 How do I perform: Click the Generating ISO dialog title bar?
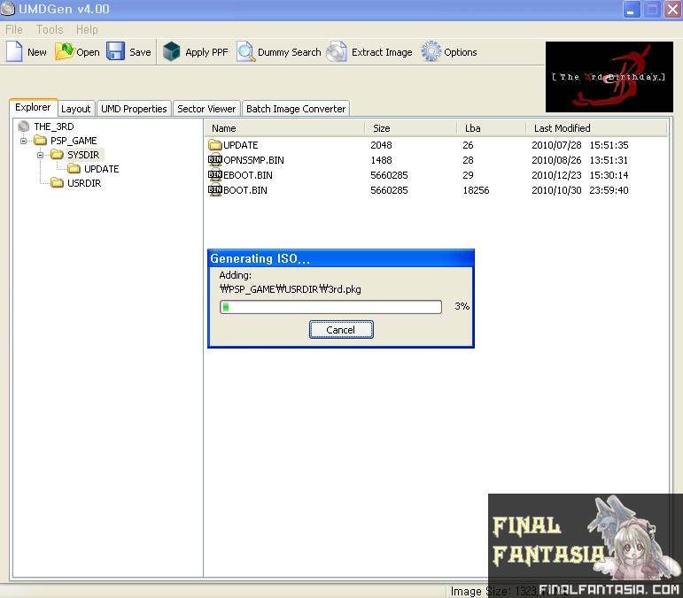point(341,258)
